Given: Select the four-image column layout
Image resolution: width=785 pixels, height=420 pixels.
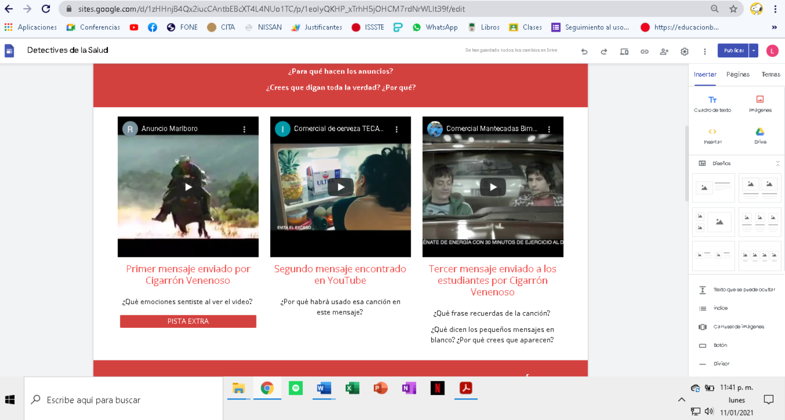Looking at the screenshot, I should pyautogui.click(x=760, y=256).
